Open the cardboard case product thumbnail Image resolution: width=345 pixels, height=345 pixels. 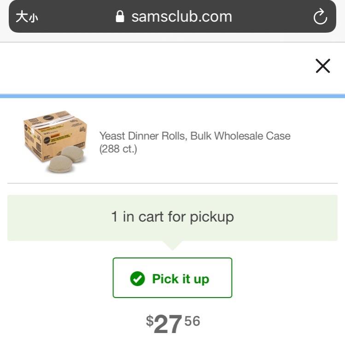pyautogui.click(x=55, y=141)
